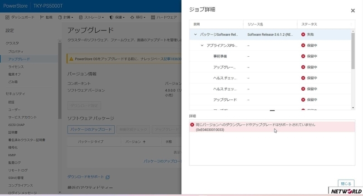
Task: Open ライセンス in the settings sidebar
Action: (16, 67)
